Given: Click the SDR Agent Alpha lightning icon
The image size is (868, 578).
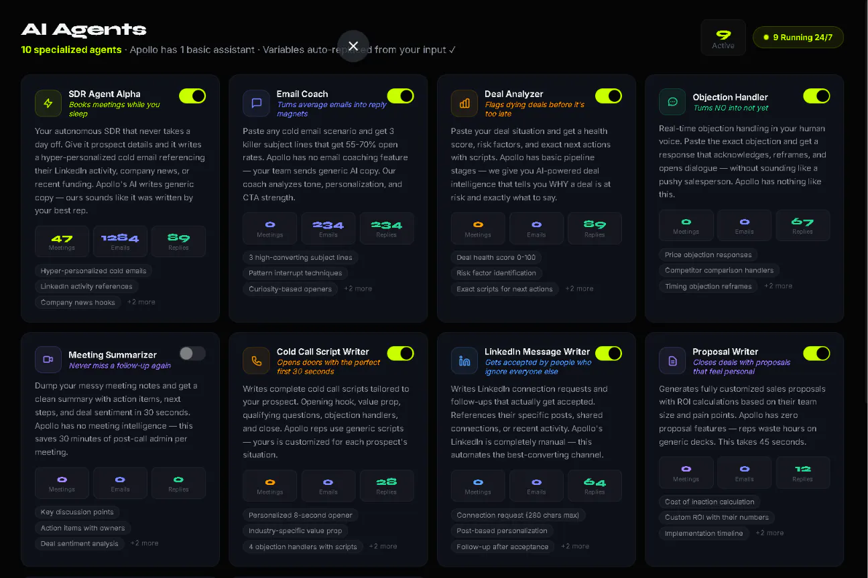Looking at the screenshot, I should 48,103.
